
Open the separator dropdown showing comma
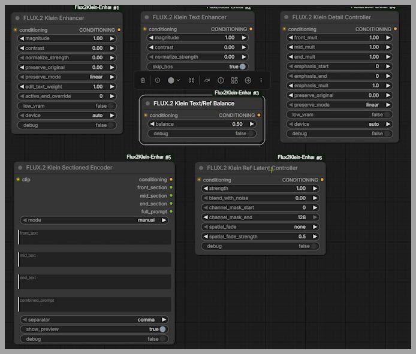pyautogui.click(x=94, y=320)
